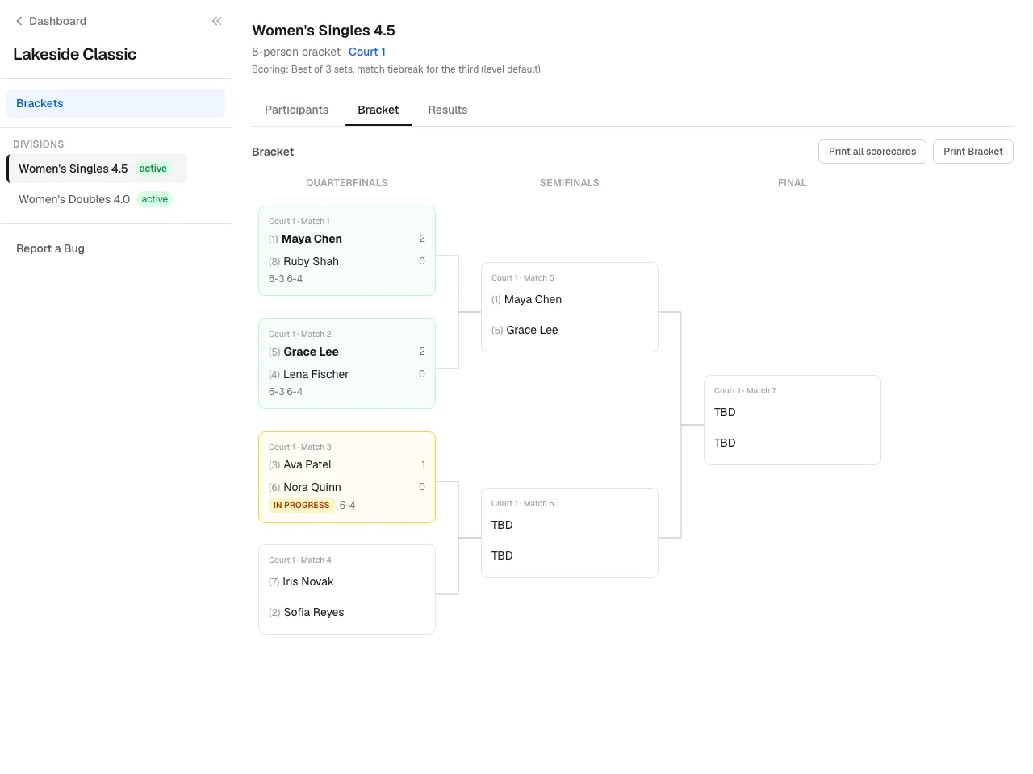Go back to Dashboard
The image size is (1033, 774).
51,21
